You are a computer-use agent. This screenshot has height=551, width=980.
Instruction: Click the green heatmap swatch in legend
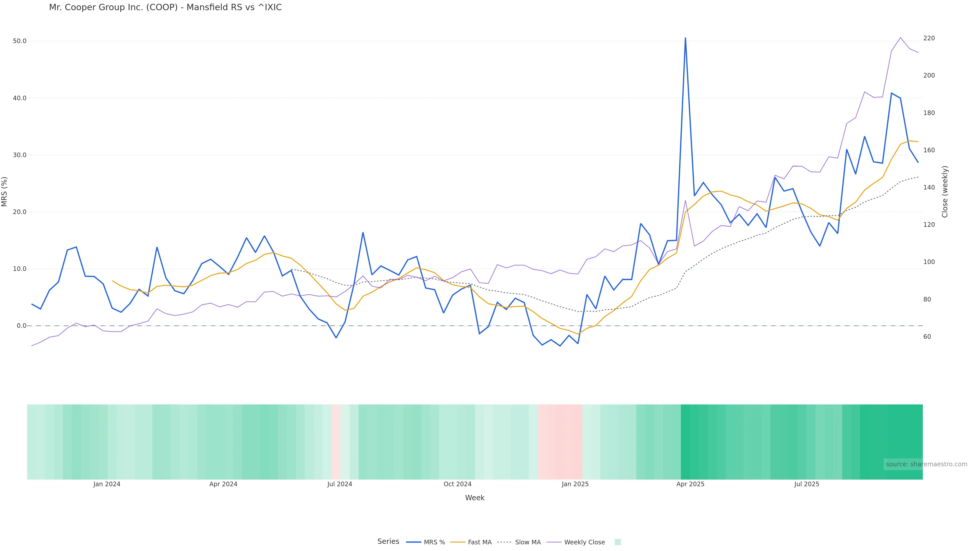617,542
